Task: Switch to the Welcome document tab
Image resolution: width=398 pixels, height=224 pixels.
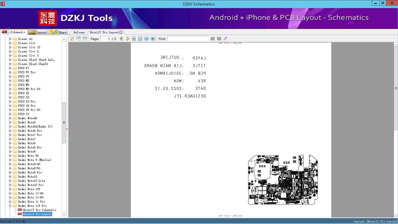Action: 79,32
